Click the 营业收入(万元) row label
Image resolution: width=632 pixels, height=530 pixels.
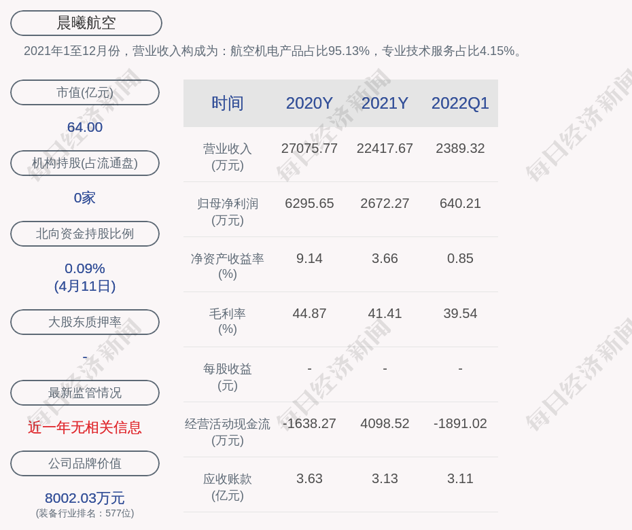click(228, 157)
